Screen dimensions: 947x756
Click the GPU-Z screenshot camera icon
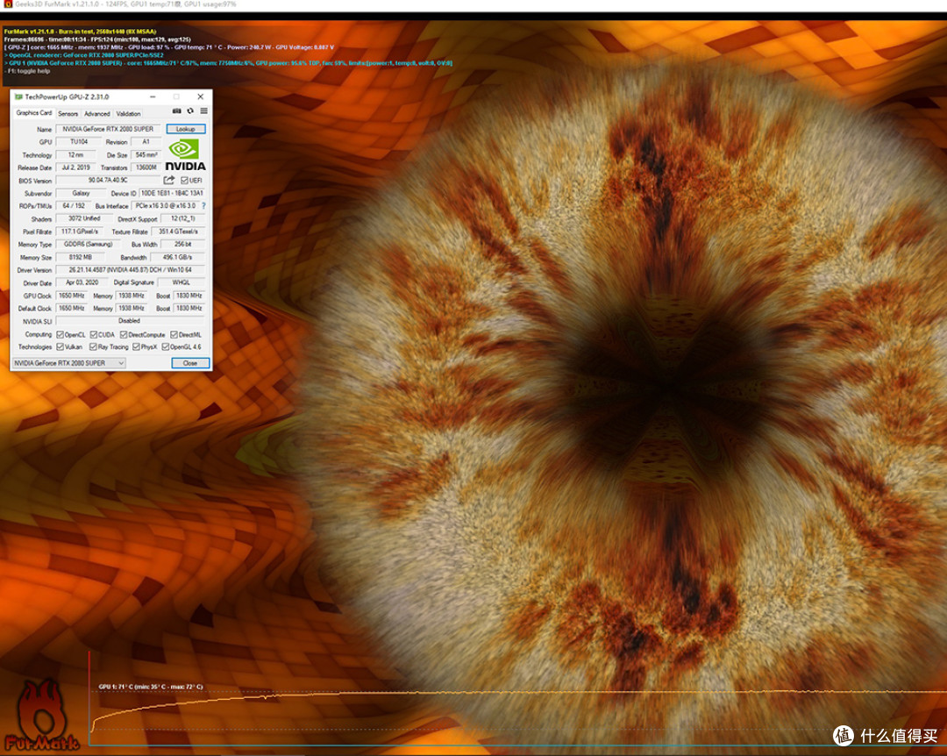(x=176, y=111)
